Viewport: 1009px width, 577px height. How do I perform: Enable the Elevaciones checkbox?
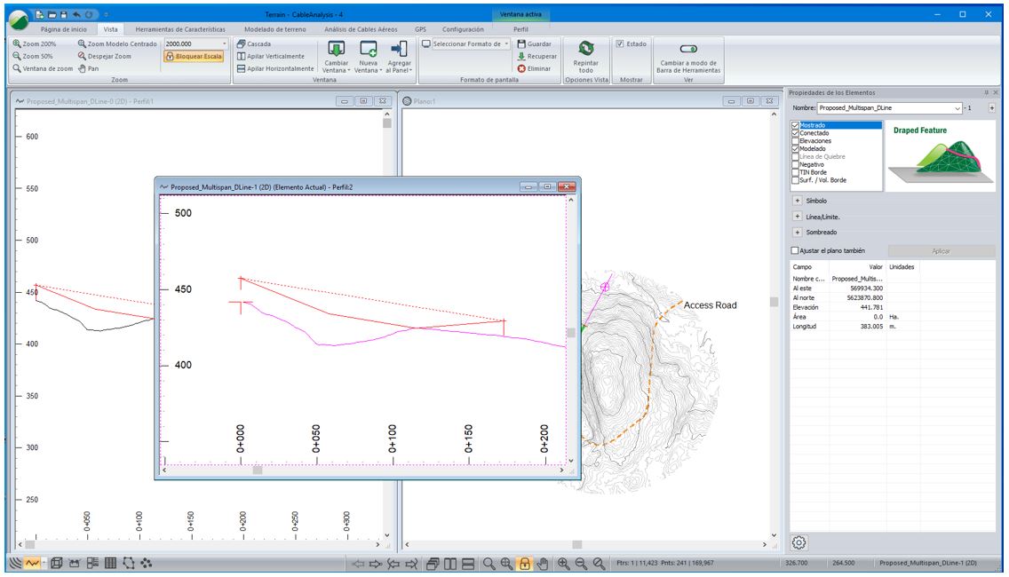[795, 141]
